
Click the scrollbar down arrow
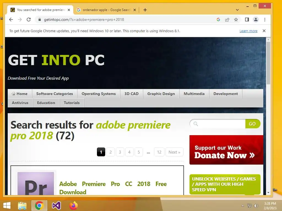click(268, 193)
